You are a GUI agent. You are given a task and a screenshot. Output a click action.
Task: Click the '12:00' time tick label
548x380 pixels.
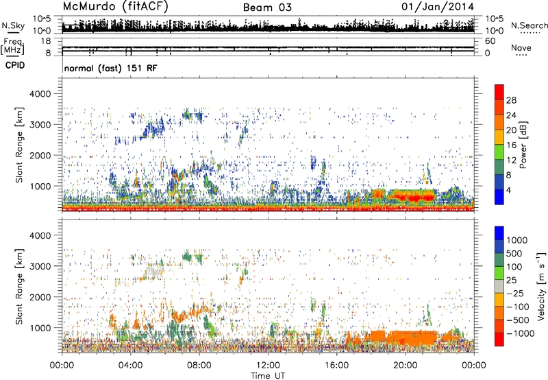[268, 366]
